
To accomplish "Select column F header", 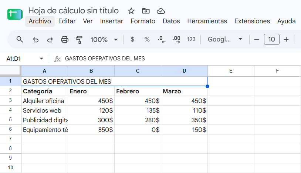I will [277, 71].
